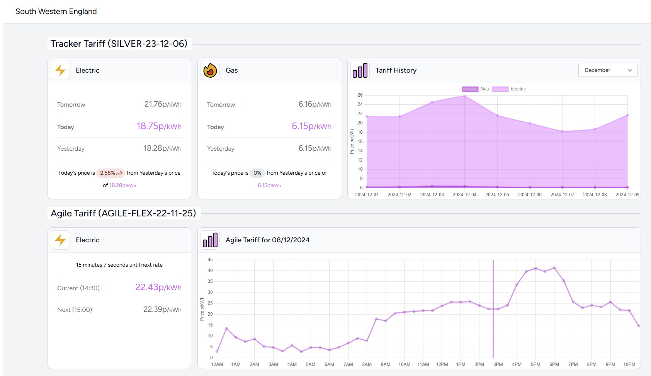651x376 pixels.
Task: Click current Agile price 22.43p/kWh
Action: [x=158, y=288]
